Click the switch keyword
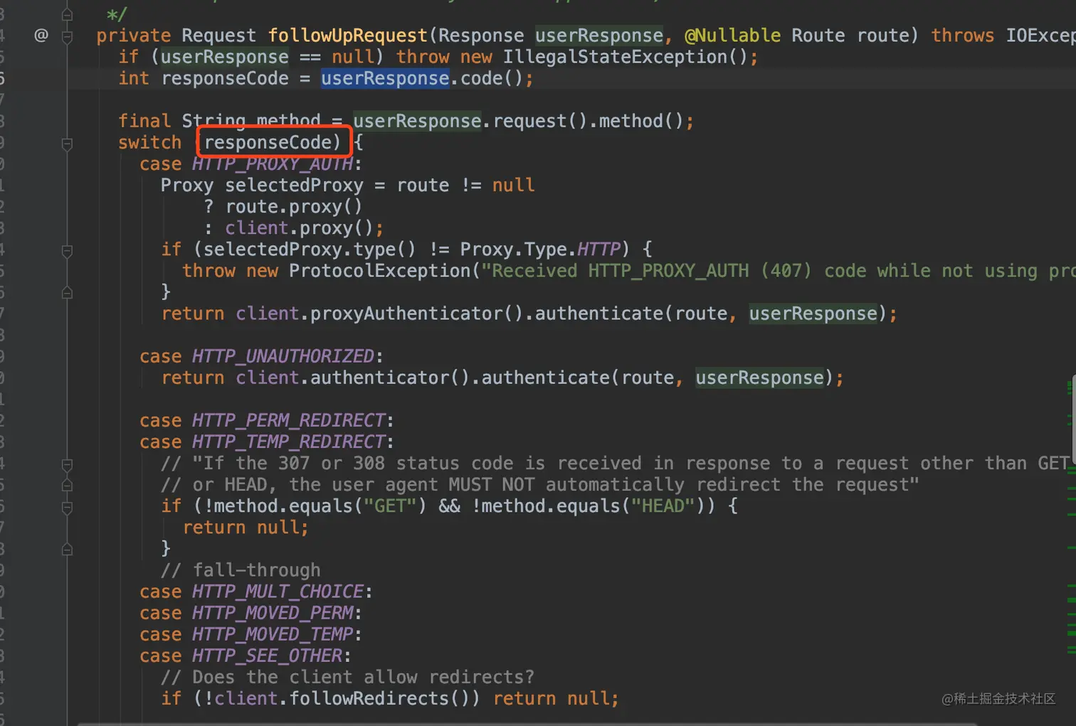The height and width of the screenshot is (726, 1076). [149, 142]
